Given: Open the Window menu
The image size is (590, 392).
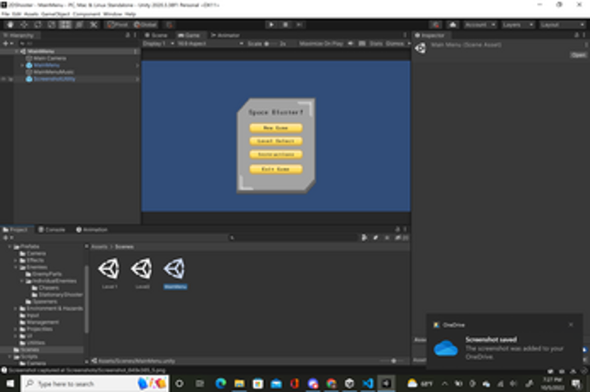Looking at the screenshot, I should pyautogui.click(x=112, y=14).
